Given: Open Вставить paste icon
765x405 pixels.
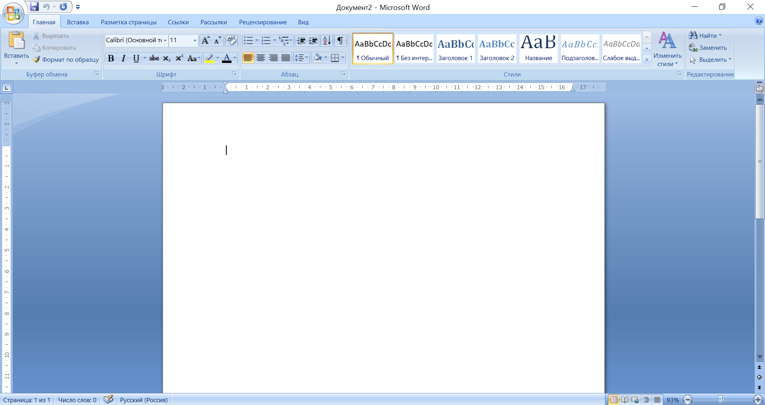Looking at the screenshot, I should pyautogui.click(x=16, y=40).
